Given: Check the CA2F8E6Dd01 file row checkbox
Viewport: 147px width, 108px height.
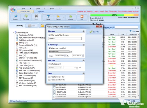Looking at the screenshot, I should click(x=54, y=87).
